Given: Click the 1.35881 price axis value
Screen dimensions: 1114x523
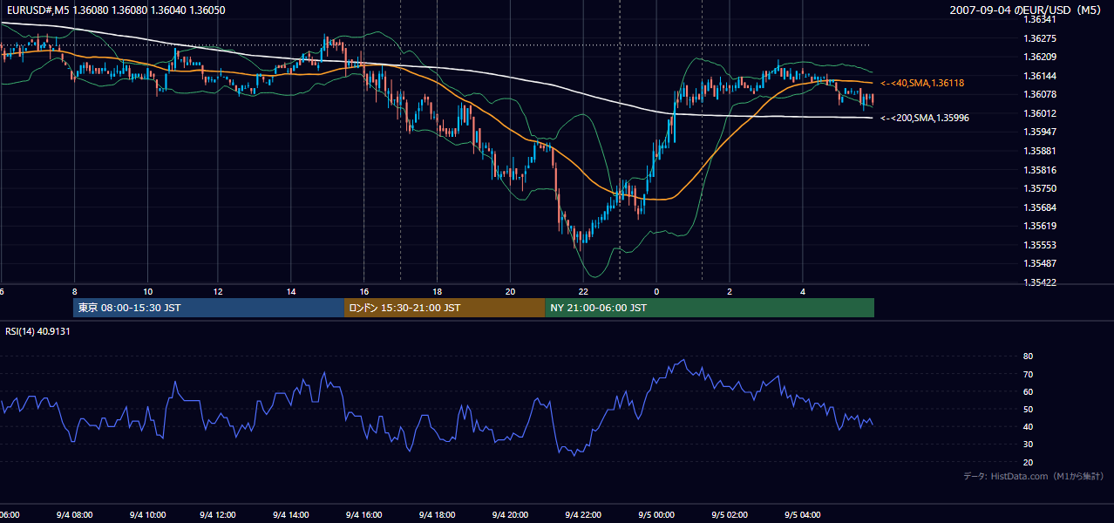Looking at the screenshot, I should (1040, 151).
